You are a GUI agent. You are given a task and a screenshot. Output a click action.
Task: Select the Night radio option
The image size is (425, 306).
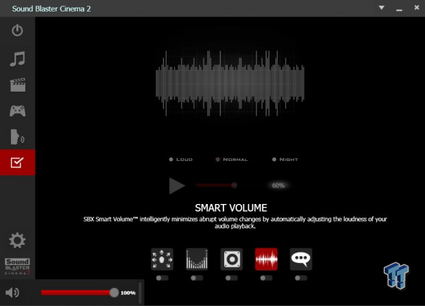coord(274,160)
